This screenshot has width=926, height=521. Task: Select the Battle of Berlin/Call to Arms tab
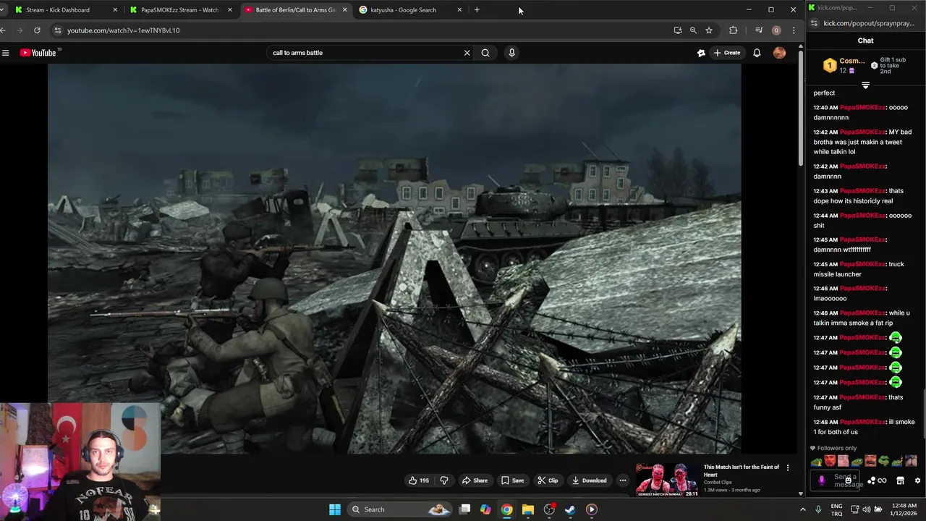[295, 10]
